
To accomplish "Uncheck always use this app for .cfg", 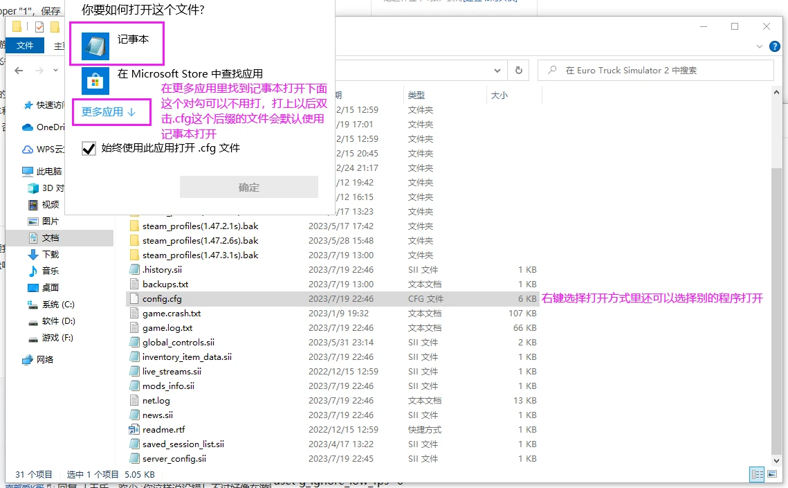I will tap(89, 148).
